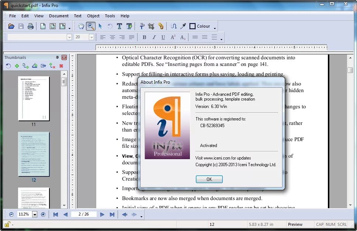Open the Text menu
This screenshot has height=231, width=357.
78,16
